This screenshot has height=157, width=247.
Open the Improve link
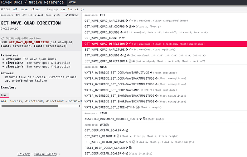click(x=74, y=15)
